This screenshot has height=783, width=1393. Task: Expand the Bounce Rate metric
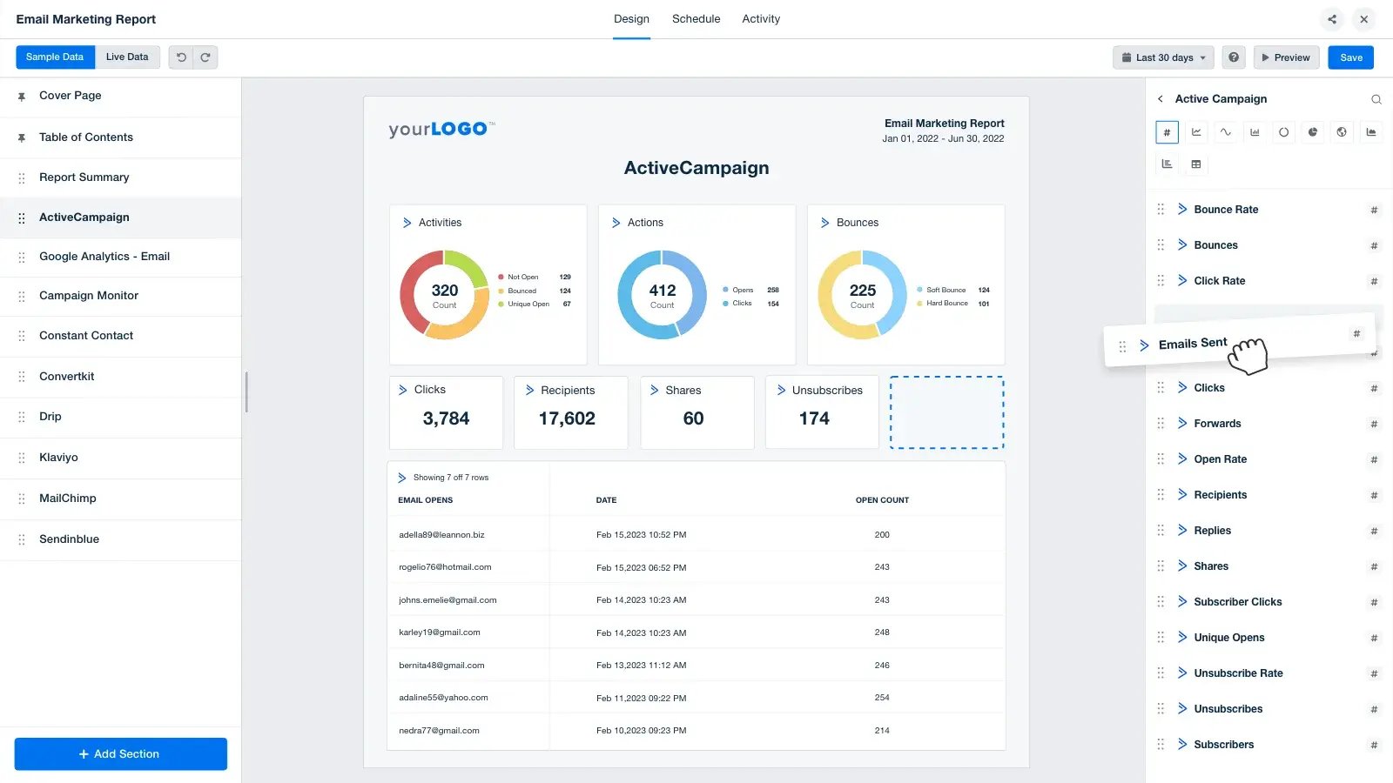(1182, 209)
